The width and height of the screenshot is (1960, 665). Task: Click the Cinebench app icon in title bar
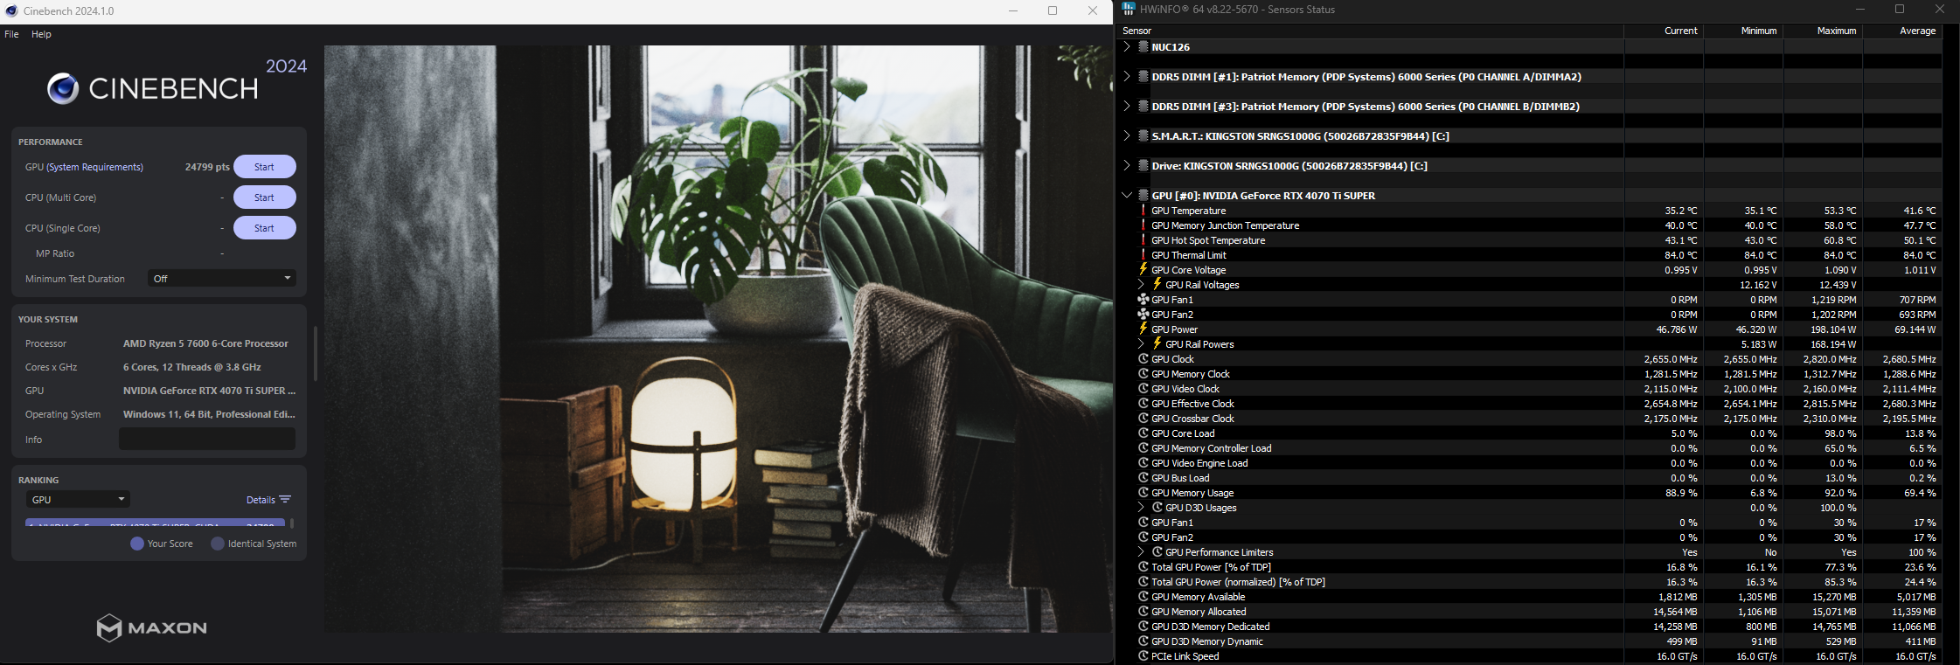point(11,10)
